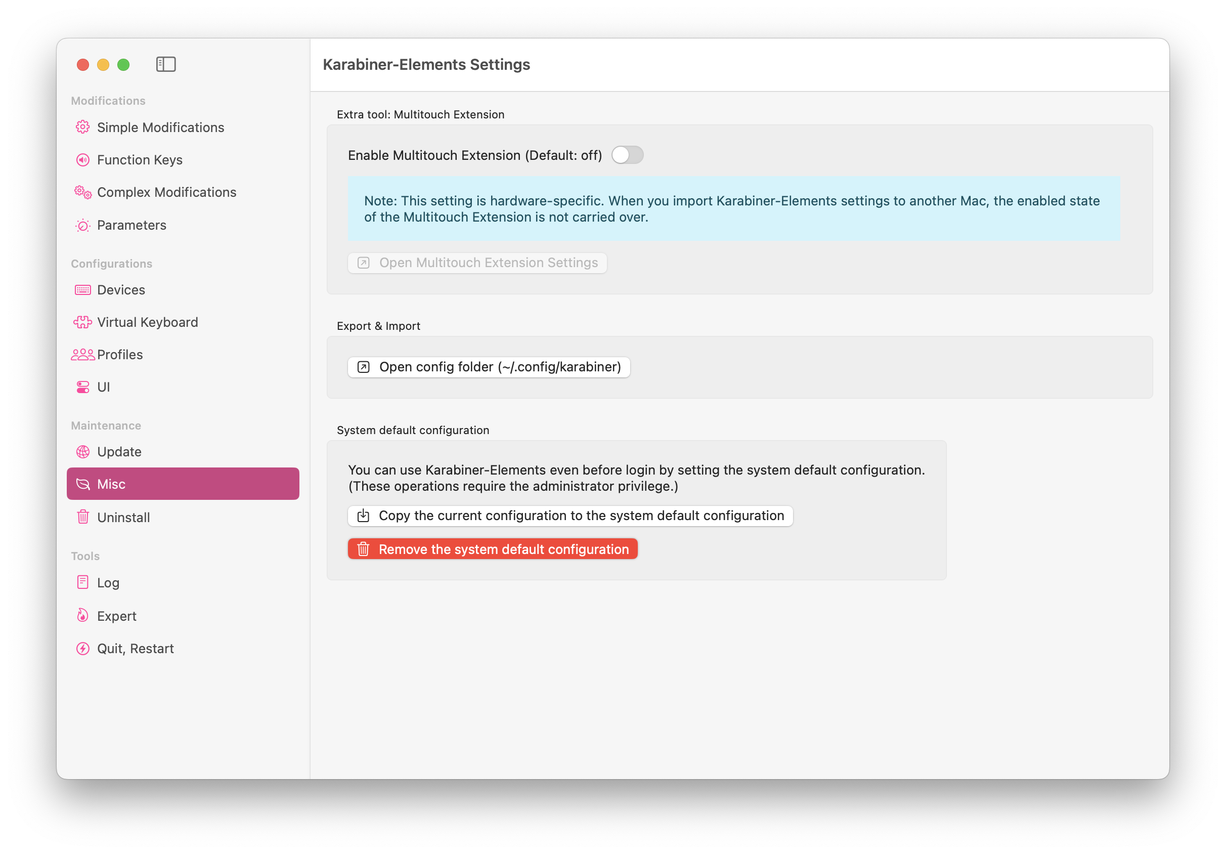Click the Devices keyboard icon

click(83, 290)
